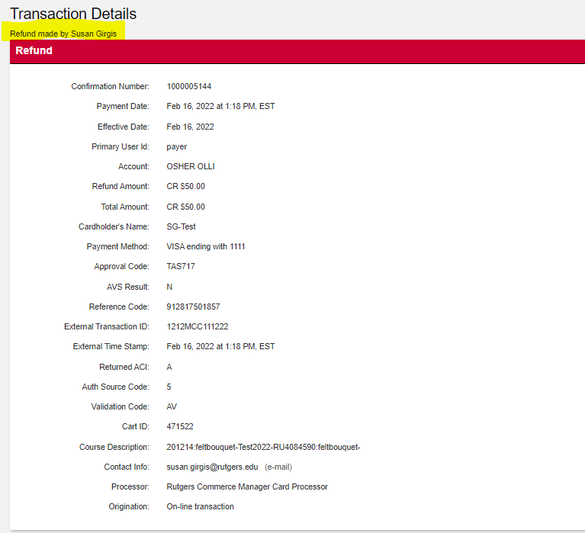Viewport: 585px width, 533px height.
Task: Open the susan.girgis@rutgers.edu email link
Action: pyautogui.click(x=212, y=467)
